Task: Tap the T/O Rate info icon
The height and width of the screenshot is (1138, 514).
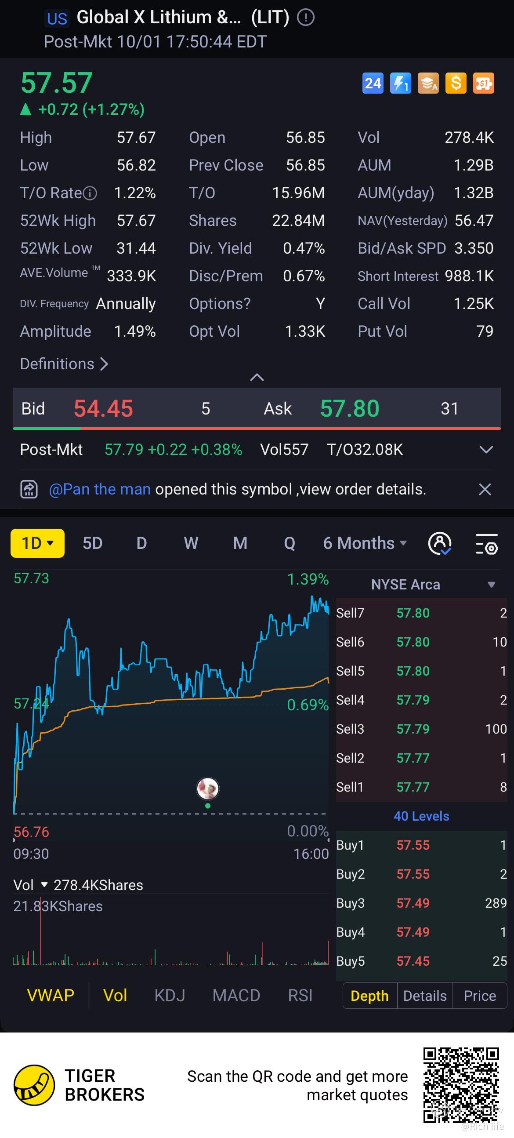Action: (90, 193)
